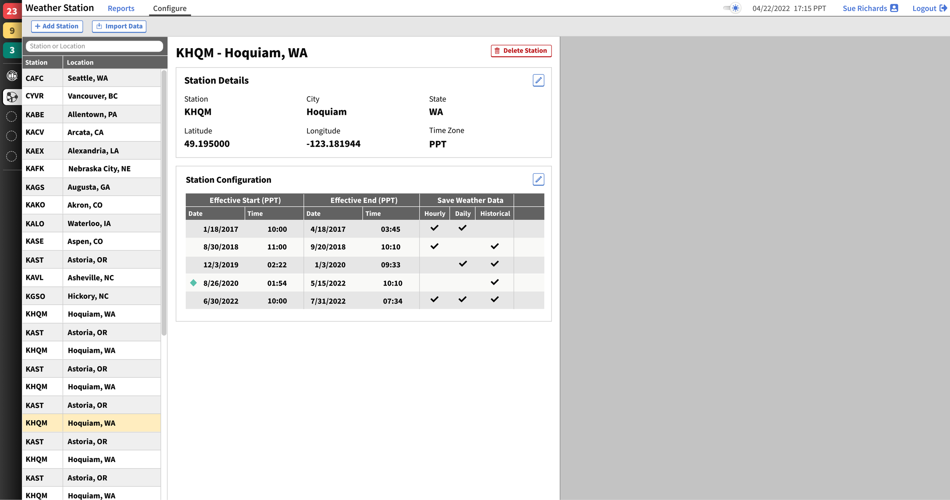Click the 4/18/2017 end date cell
The height and width of the screenshot is (500, 950).
click(328, 229)
